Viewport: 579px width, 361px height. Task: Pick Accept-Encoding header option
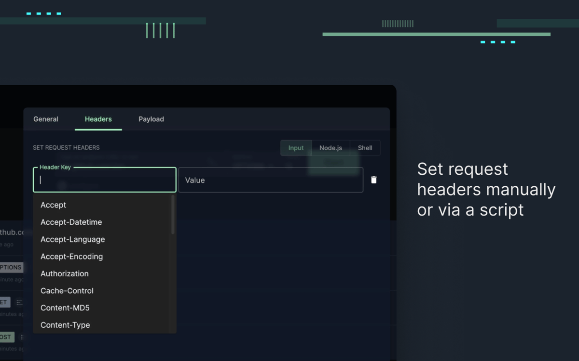72,257
